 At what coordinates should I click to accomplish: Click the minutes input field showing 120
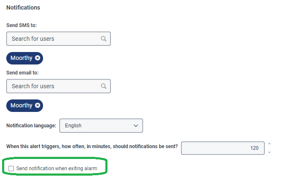point(222,148)
